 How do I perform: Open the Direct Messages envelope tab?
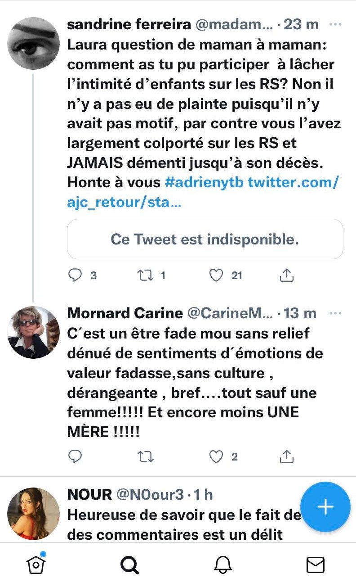(316, 565)
